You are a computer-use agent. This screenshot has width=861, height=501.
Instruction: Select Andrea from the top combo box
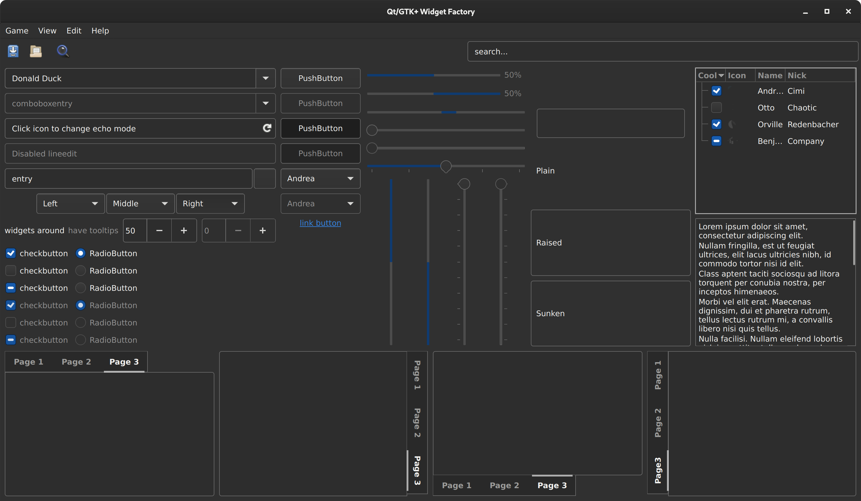[x=320, y=178]
